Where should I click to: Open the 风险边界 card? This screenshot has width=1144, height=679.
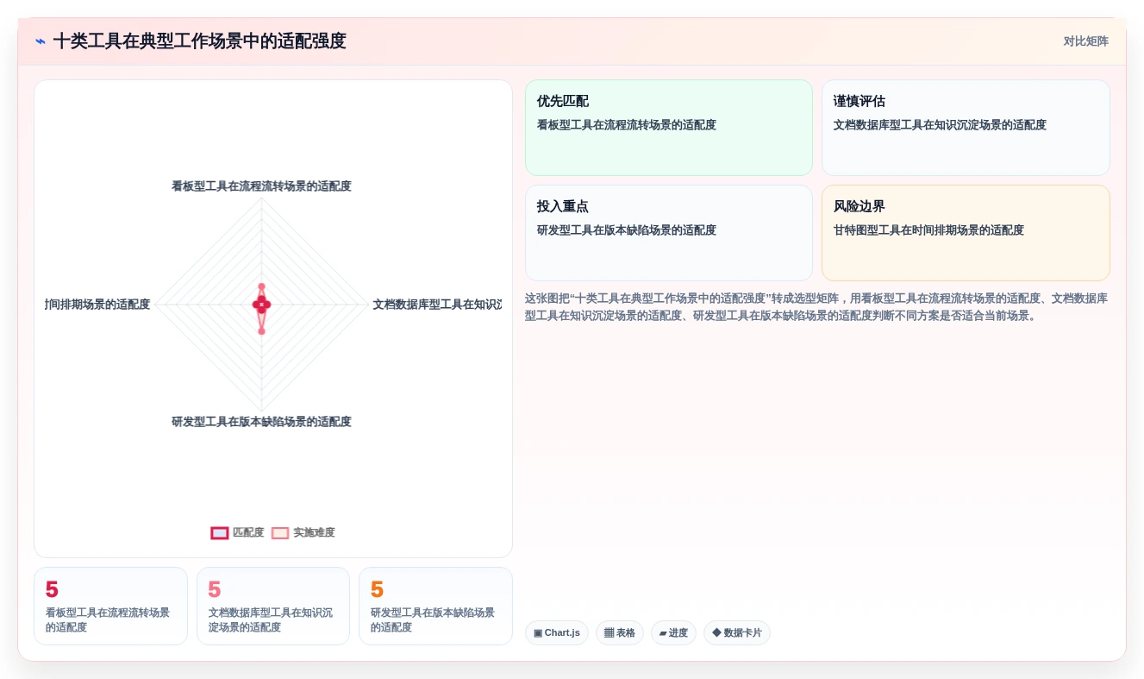pyautogui.click(x=966, y=233)
